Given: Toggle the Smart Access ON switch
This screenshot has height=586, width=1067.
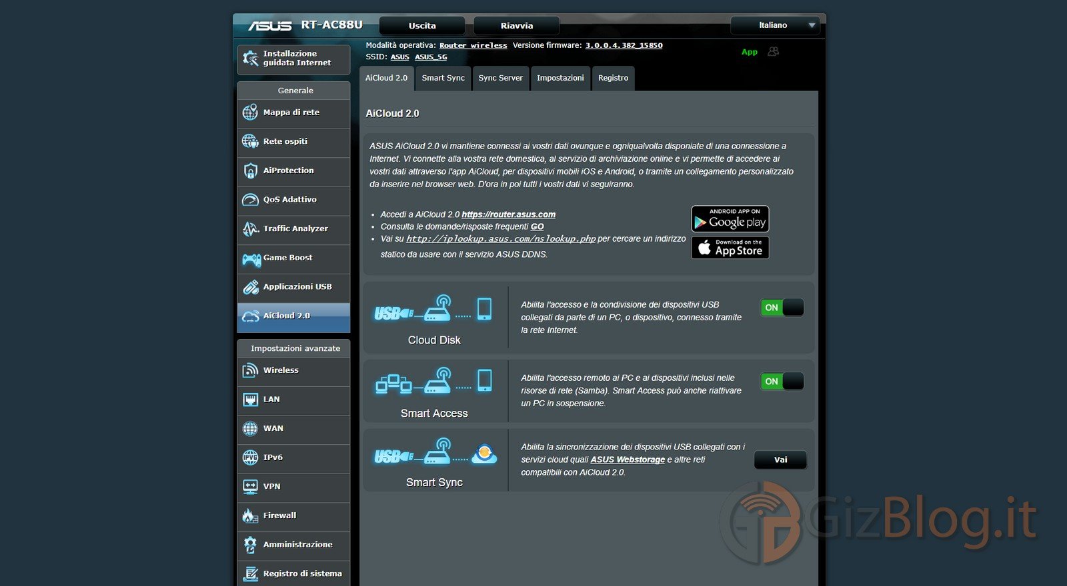Looking at the screenshot, I should point(782,382).
